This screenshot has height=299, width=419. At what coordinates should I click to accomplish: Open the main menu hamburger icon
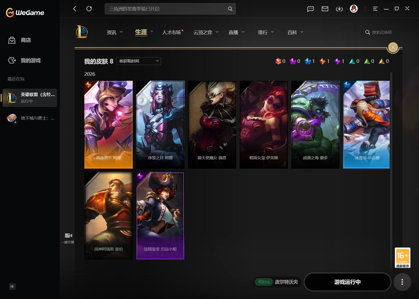coord(375,9)
